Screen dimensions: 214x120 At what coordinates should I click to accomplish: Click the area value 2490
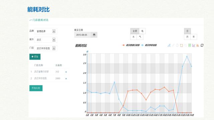tap(58, 78)
